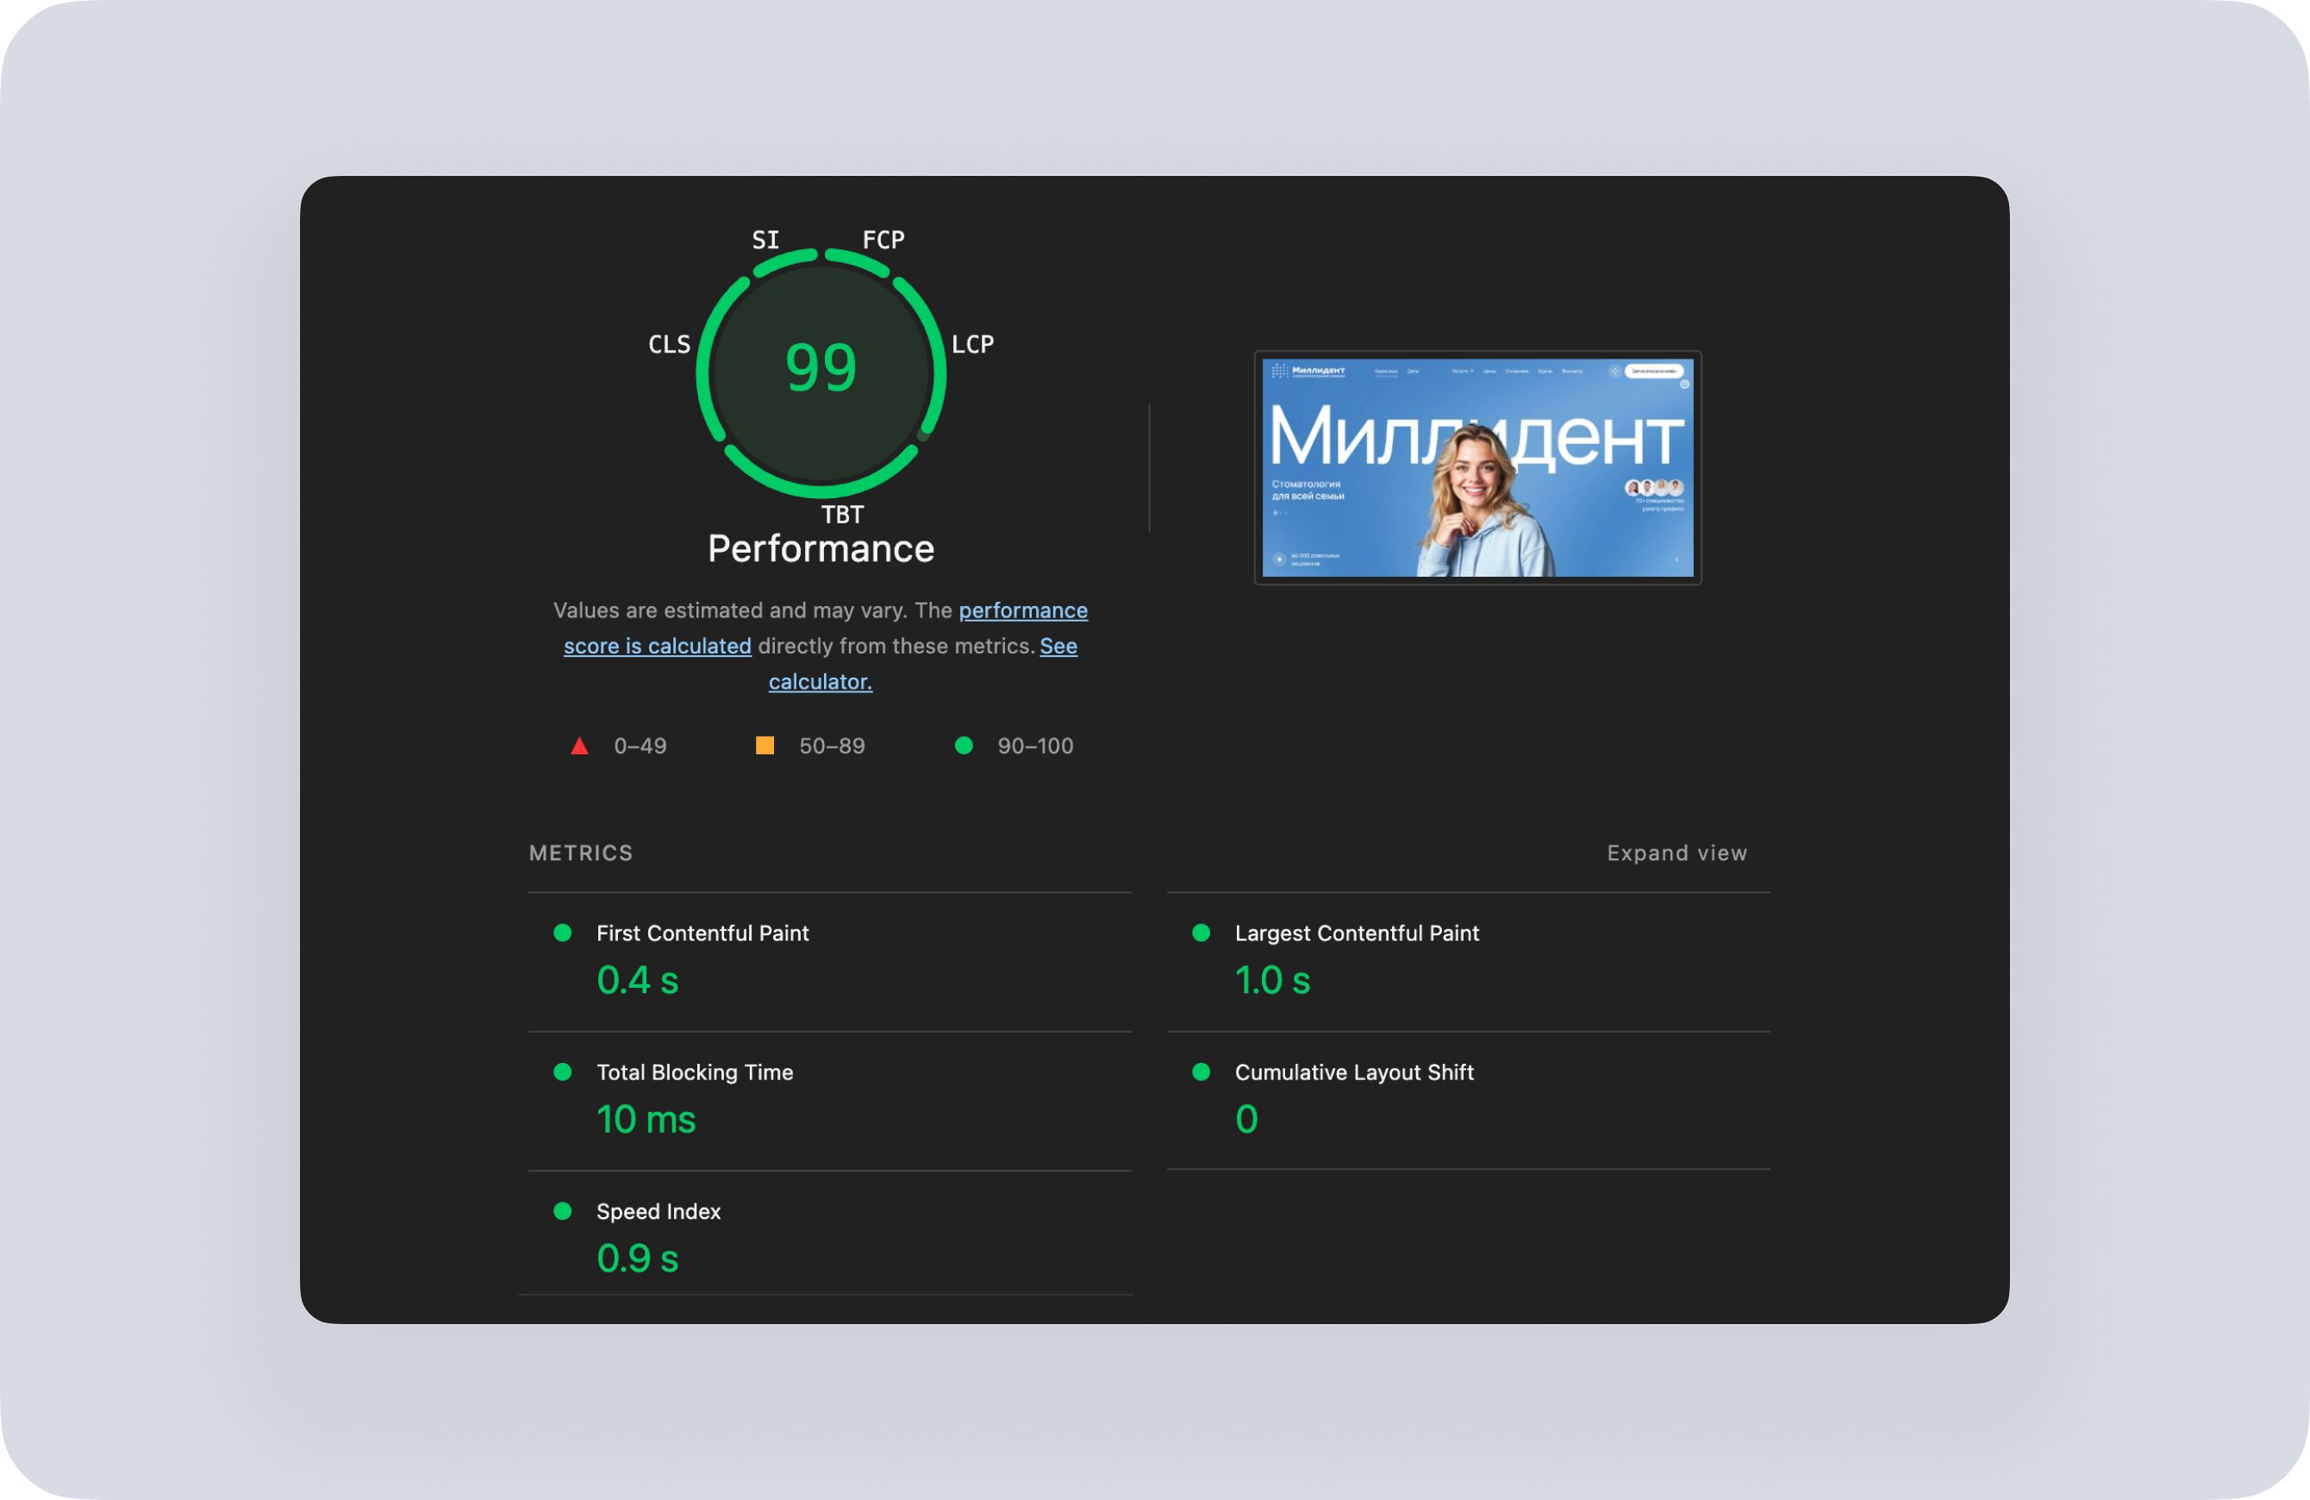Toggle Expand view for metrics
The image size is (2310, 1500).
coord(1676,853)
